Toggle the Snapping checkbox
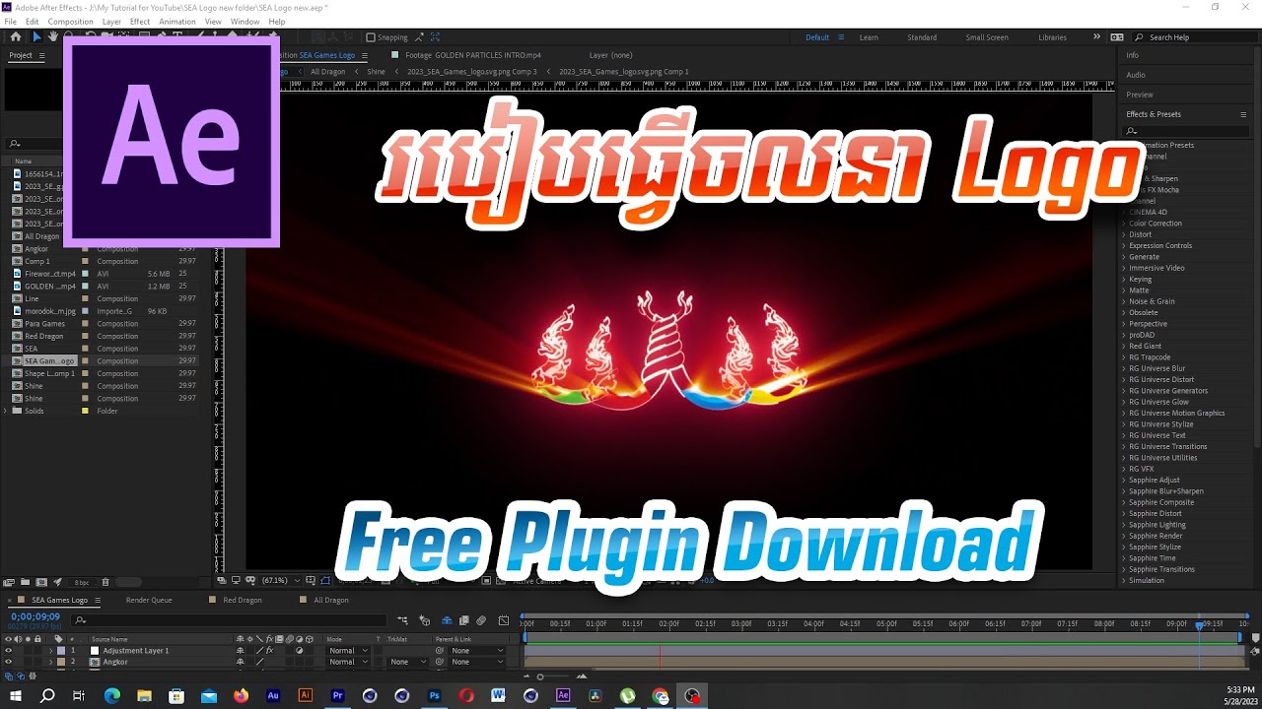 (371, 37)
